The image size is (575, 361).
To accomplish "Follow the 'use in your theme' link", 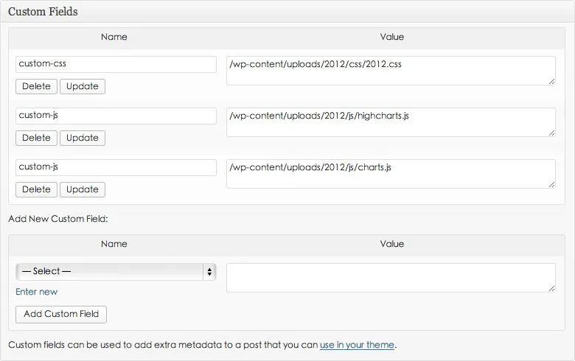I will [x=357, y=344].
